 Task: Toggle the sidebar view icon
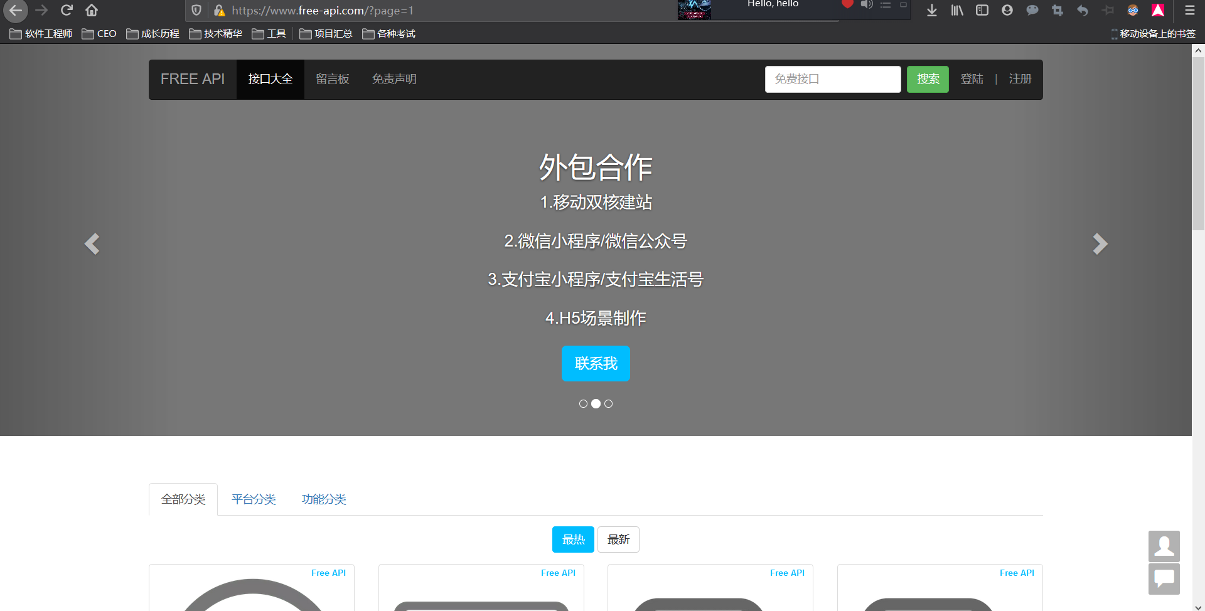982,10
